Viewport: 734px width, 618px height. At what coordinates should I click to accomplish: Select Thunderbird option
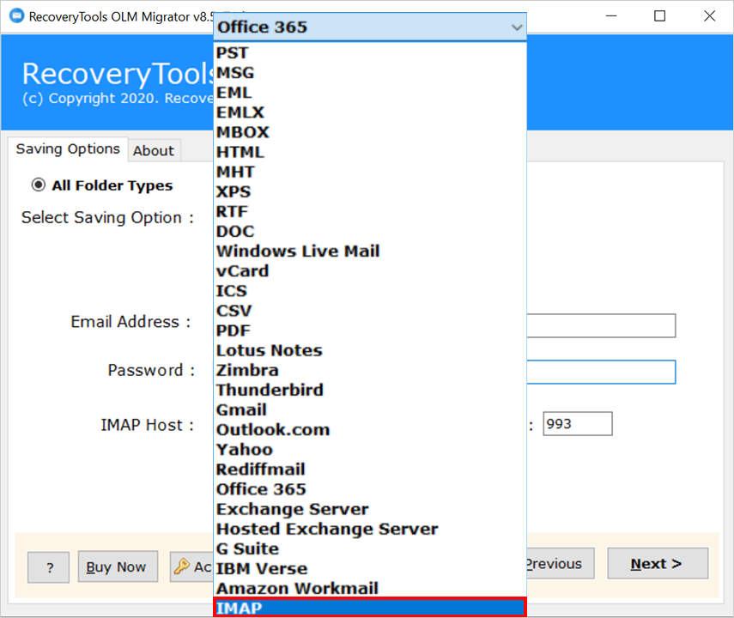click(x=370, y=390)
